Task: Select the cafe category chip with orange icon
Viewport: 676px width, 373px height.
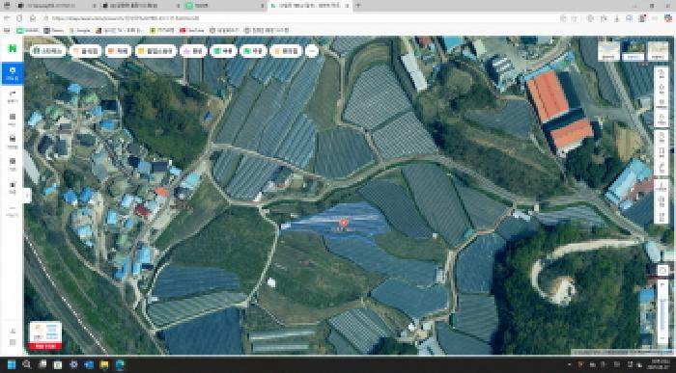Action: pos(118,51)
